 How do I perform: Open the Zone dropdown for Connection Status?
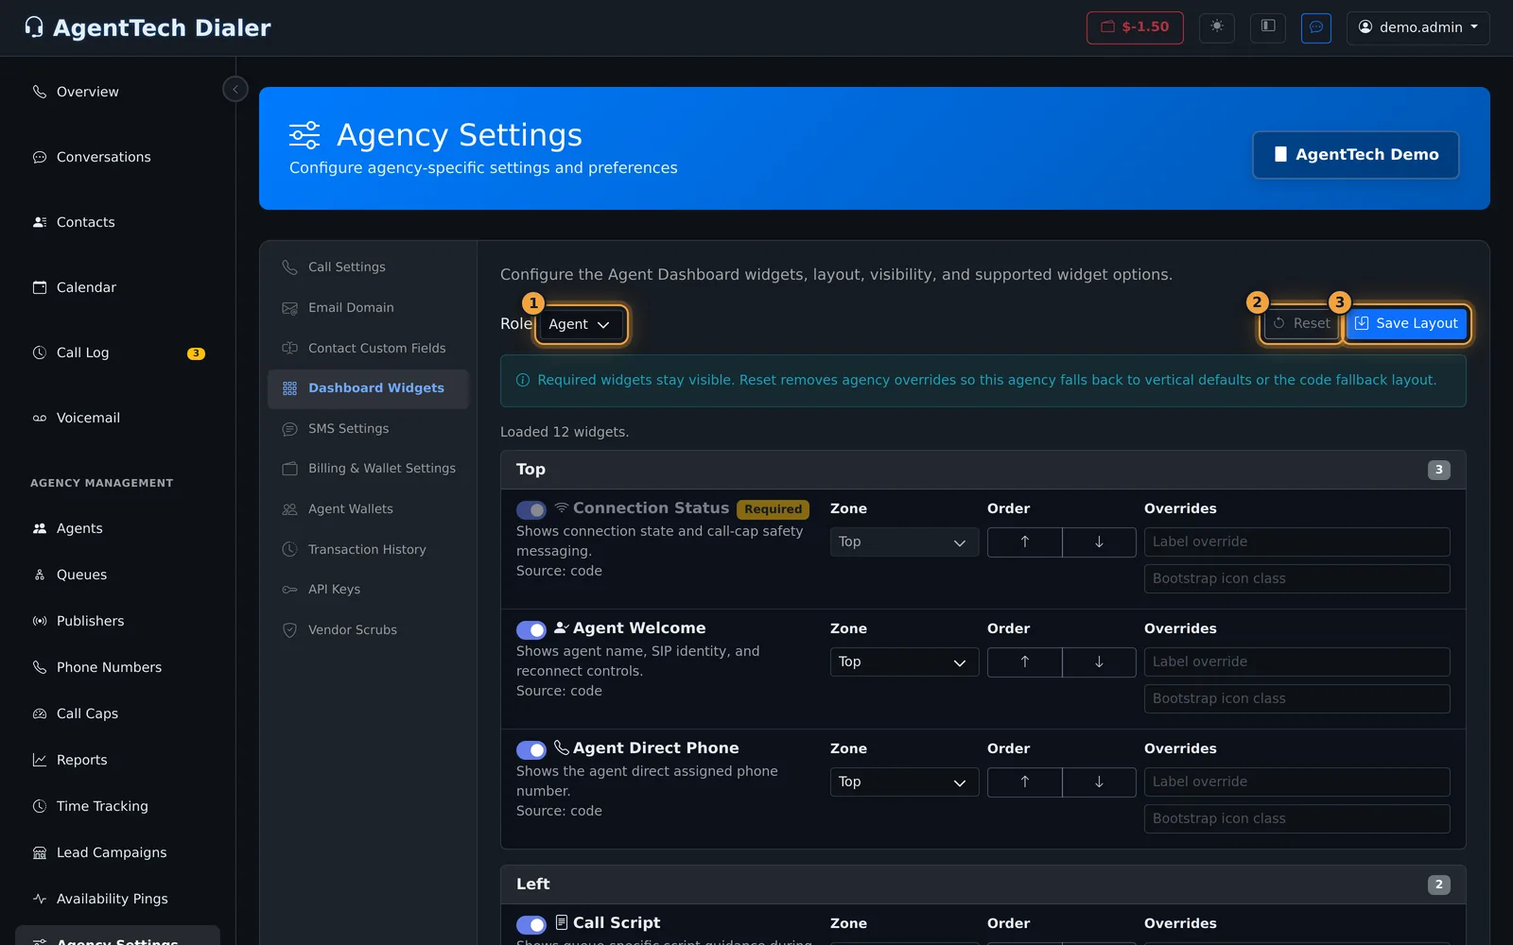pos(904,542)
